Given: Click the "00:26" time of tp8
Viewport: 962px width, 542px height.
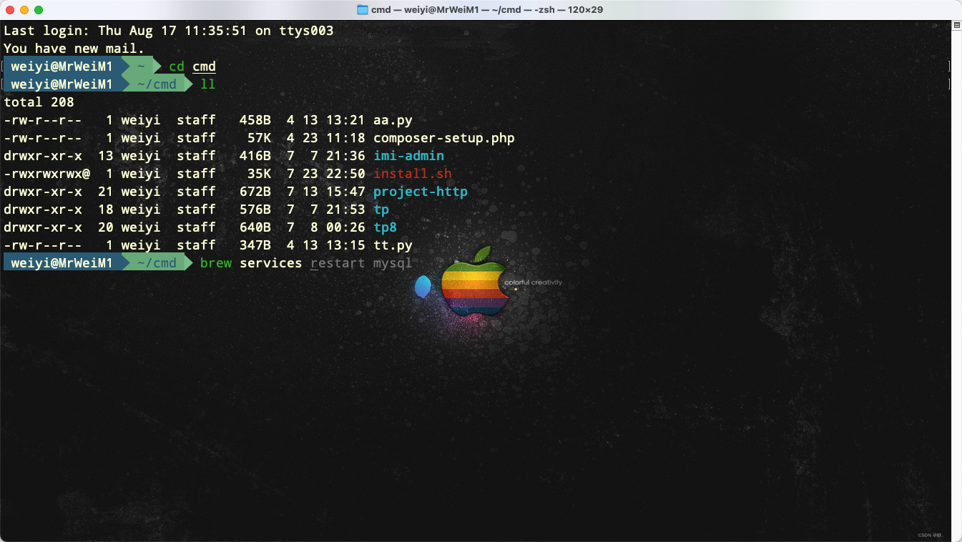Looking at the screenshot, I should [x=345, y=227].
